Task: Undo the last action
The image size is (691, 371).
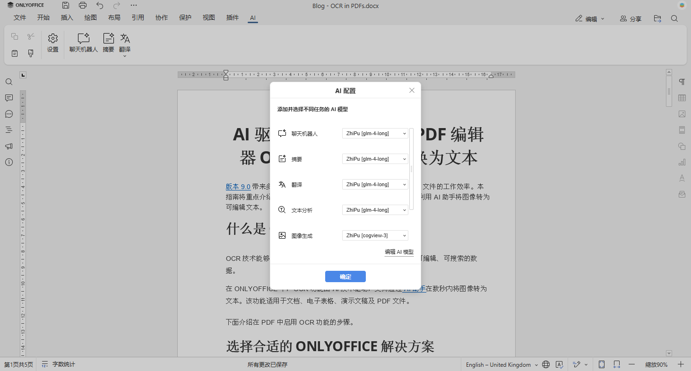Action: click(100, 6)
